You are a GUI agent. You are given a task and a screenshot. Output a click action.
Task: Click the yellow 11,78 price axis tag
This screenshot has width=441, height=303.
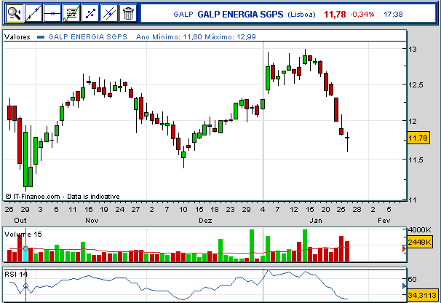tap(418, 138)
